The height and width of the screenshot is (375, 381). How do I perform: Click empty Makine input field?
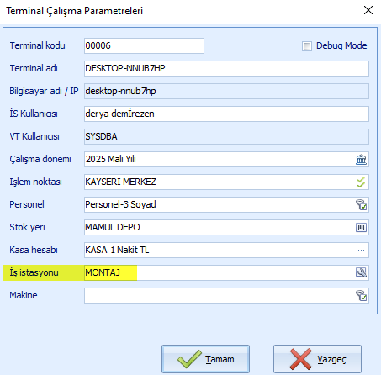[x=220, y=295]
